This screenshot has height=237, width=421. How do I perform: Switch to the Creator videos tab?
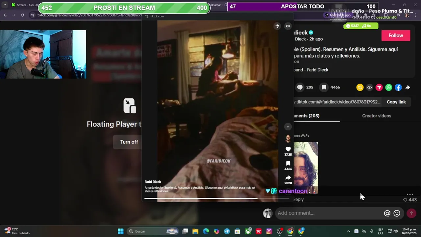[377, 116]
